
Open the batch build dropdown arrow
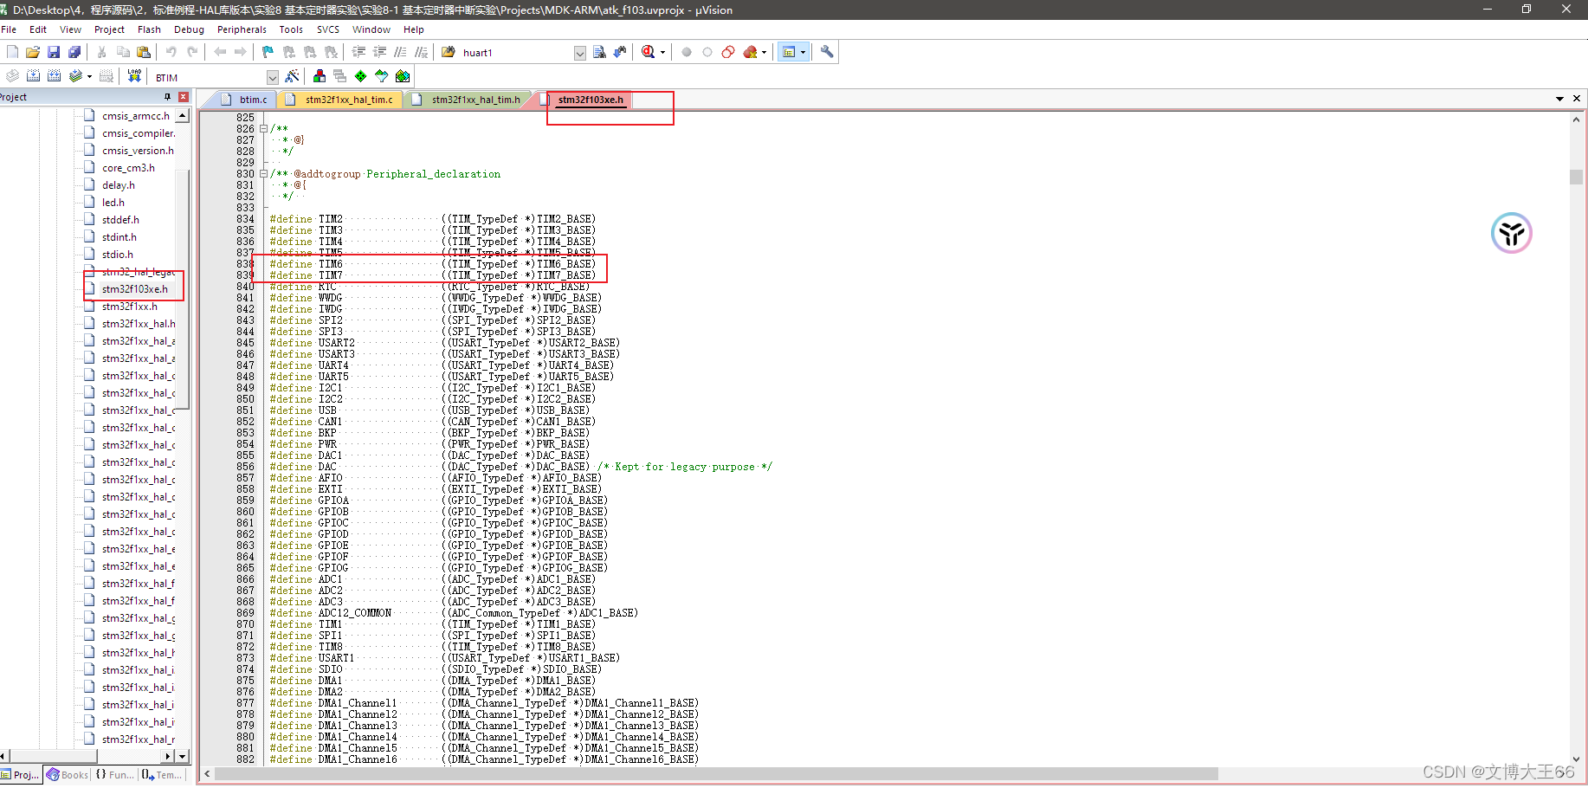[89, 76]
